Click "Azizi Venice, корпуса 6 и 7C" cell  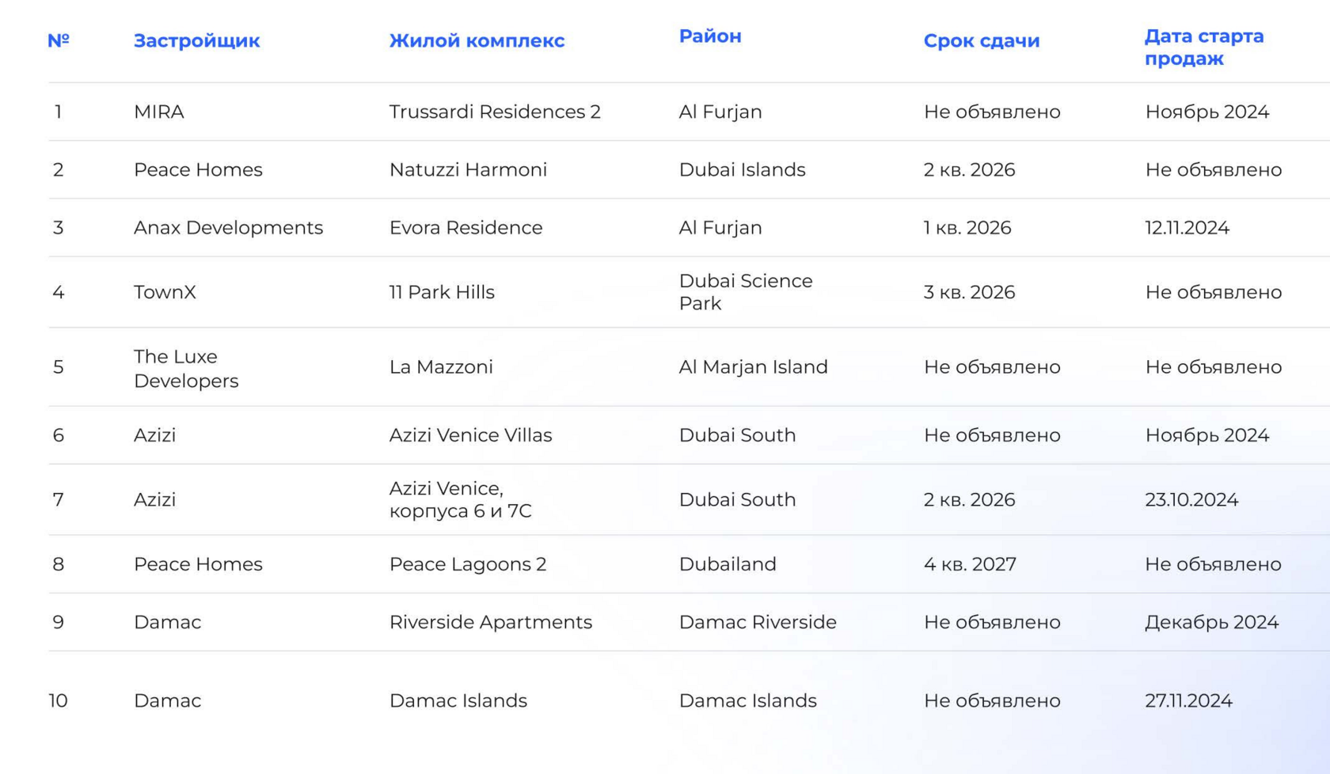(460, 499)
